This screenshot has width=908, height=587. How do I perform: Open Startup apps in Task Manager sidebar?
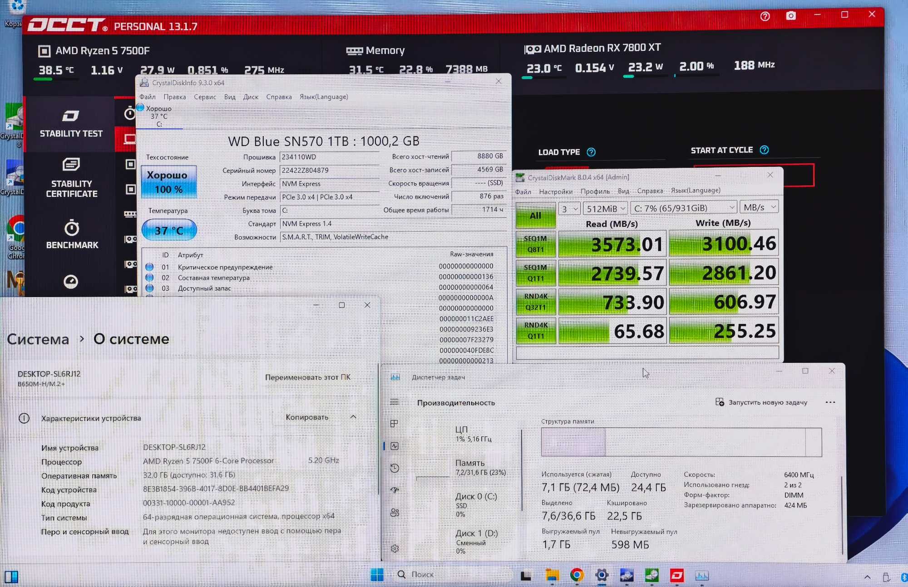[395, 490]
